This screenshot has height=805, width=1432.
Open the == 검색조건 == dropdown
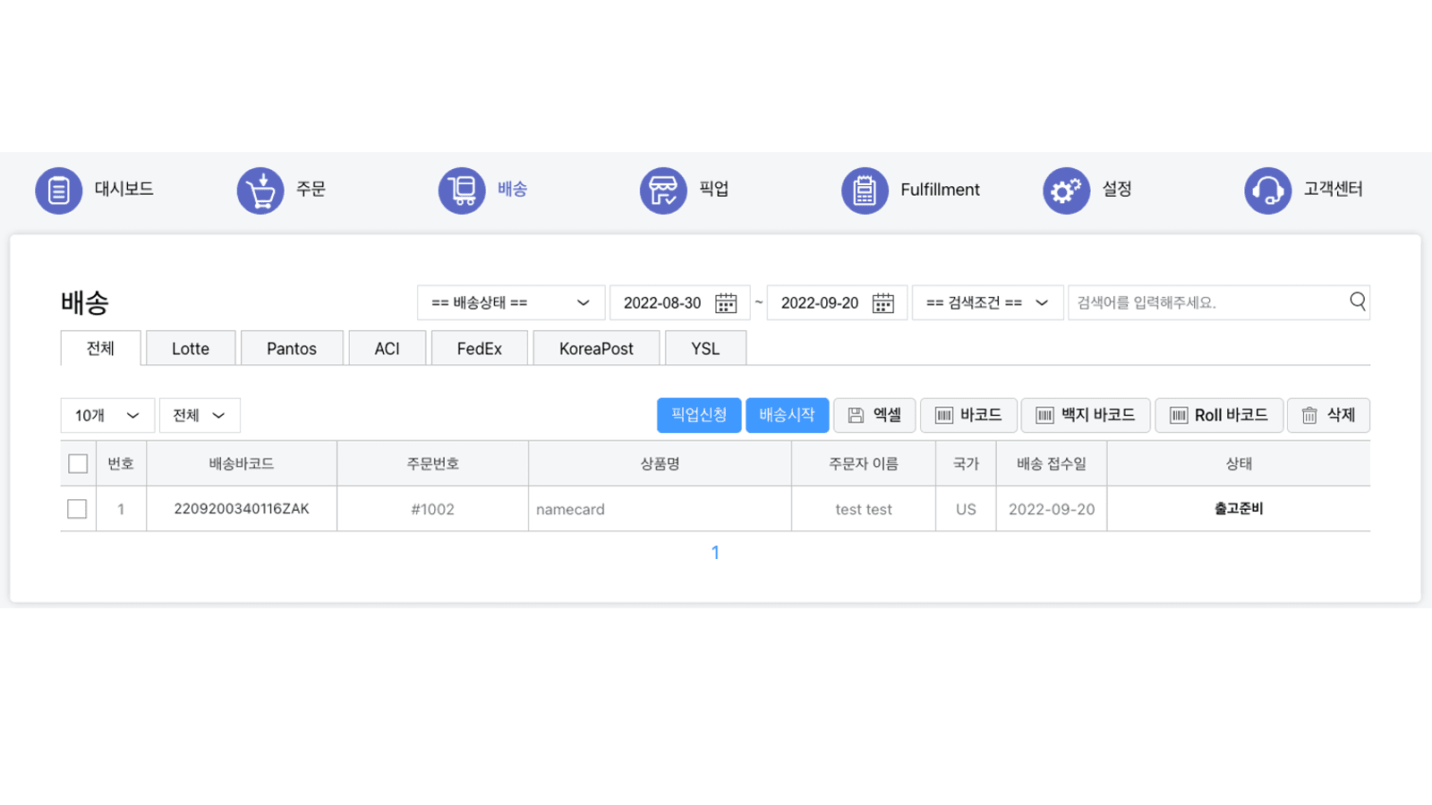[987, 302]
